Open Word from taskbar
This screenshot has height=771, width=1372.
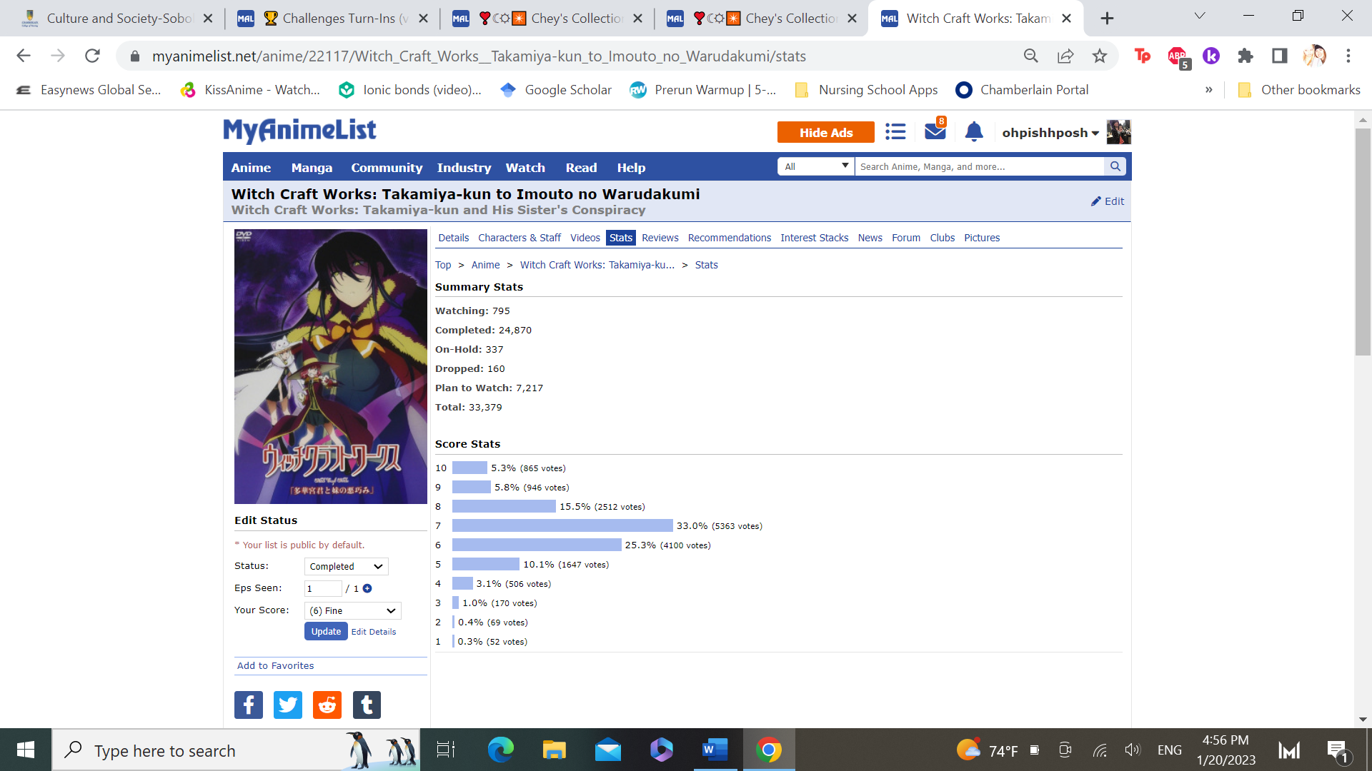[715, 750]
